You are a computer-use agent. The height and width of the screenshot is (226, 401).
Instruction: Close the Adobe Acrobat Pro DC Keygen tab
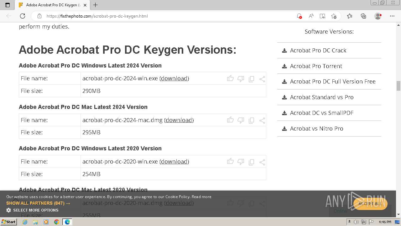tap(85, 5)
